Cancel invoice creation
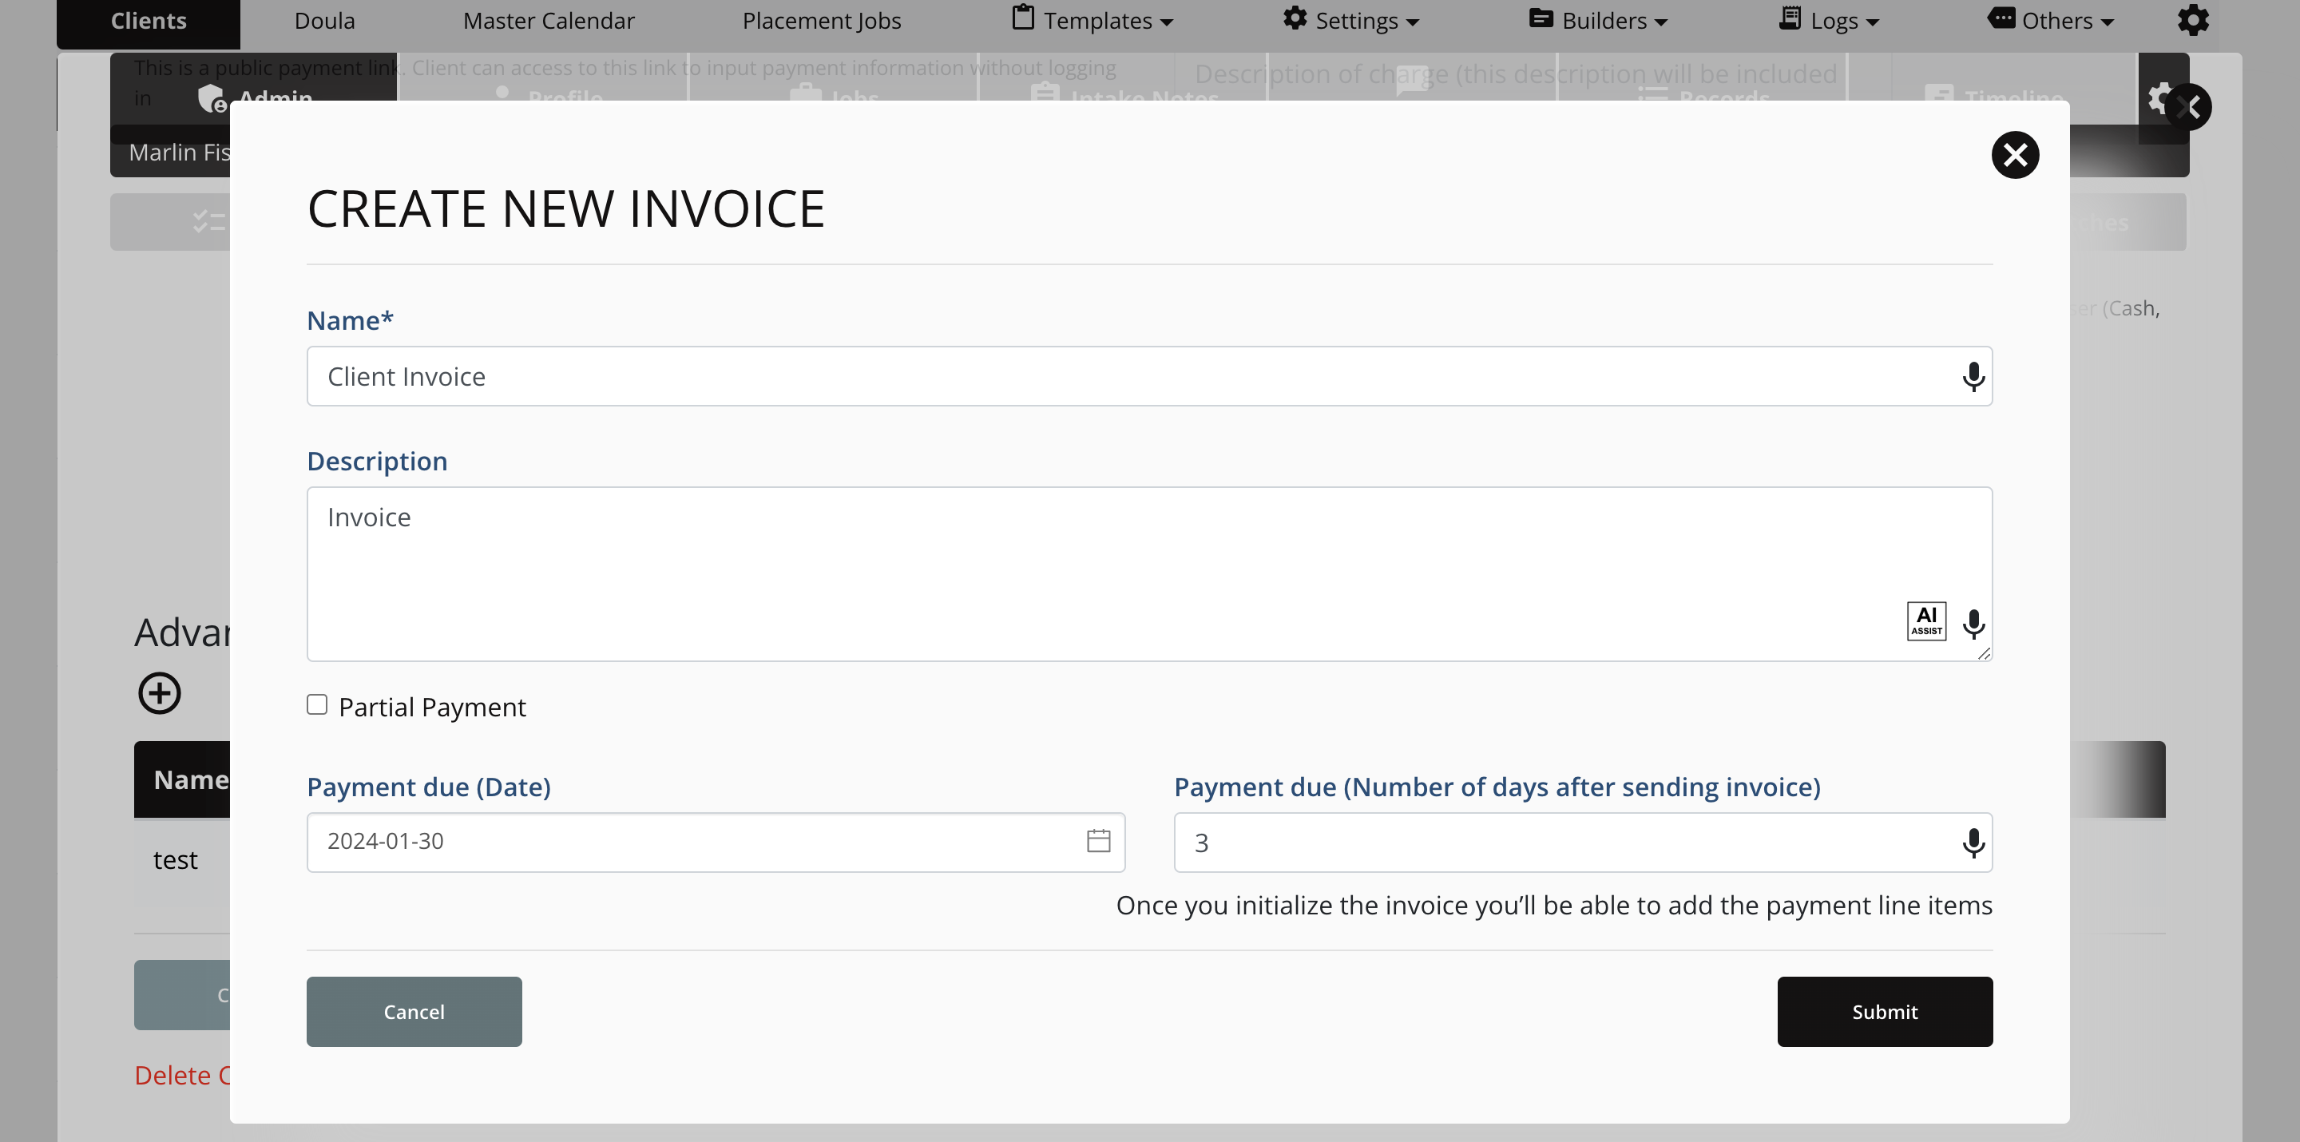 click(x=414, y=1011)
